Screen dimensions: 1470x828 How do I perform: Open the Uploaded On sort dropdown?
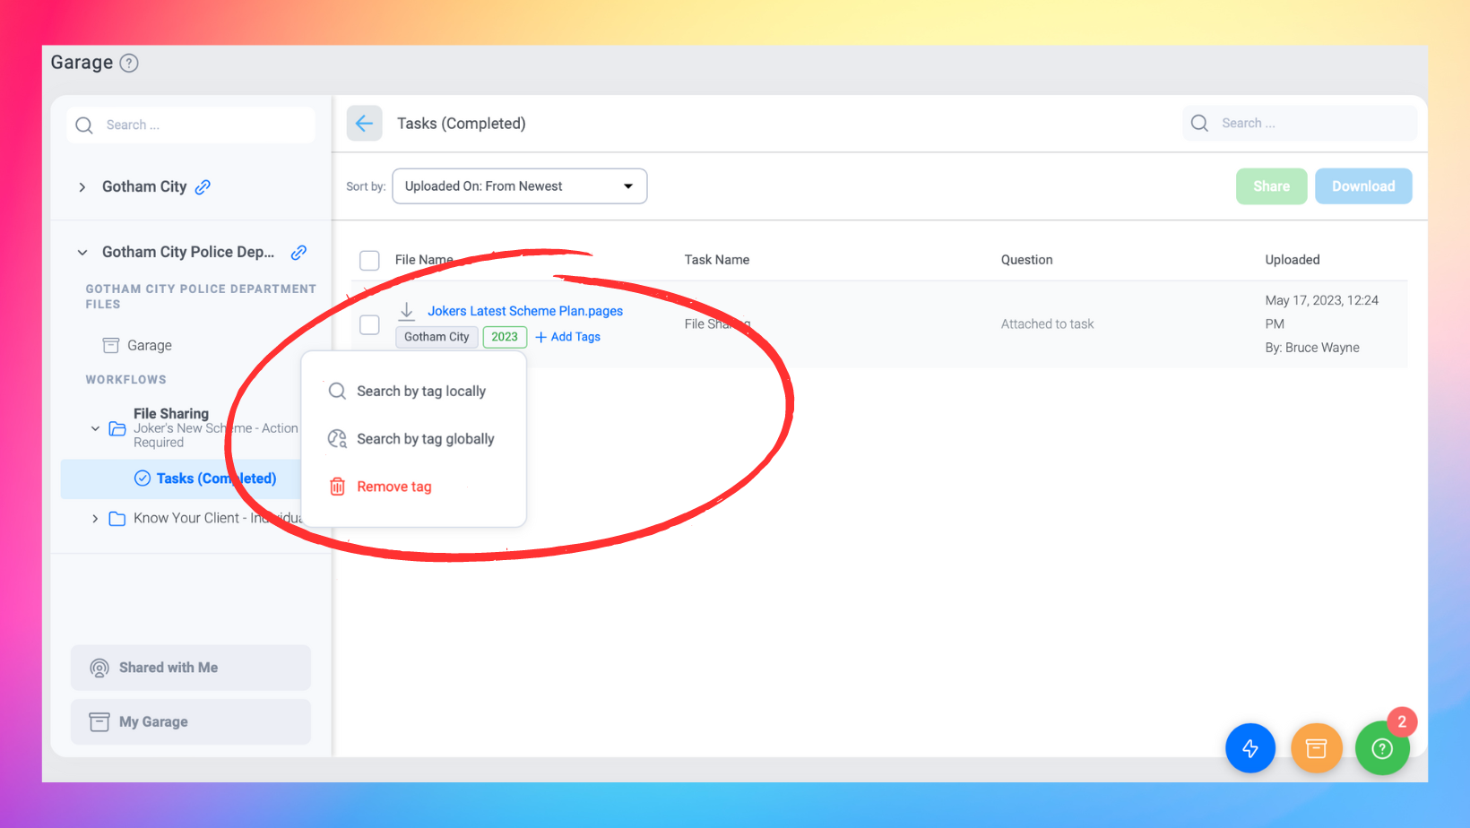[519, 185]
